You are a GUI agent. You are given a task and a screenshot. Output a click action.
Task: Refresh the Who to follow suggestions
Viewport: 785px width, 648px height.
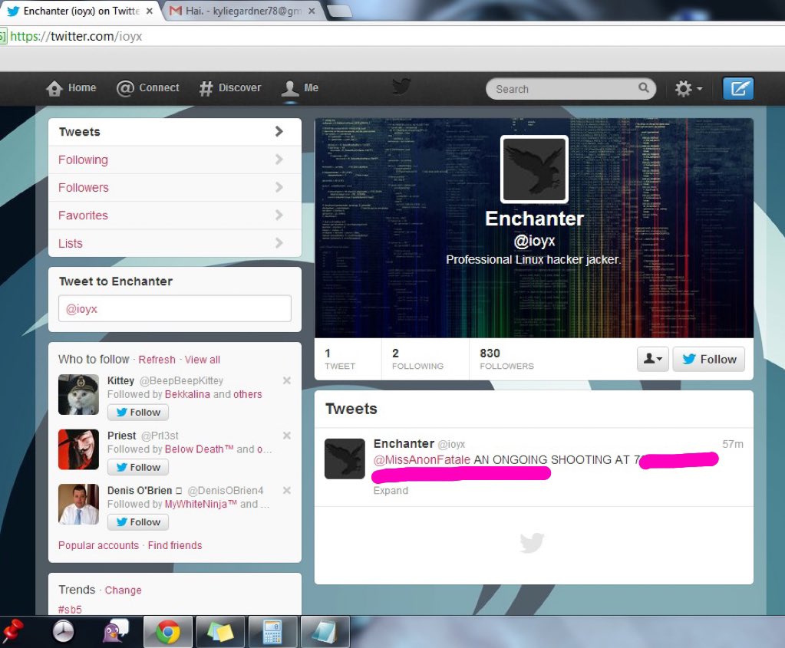tap(157, 360)
